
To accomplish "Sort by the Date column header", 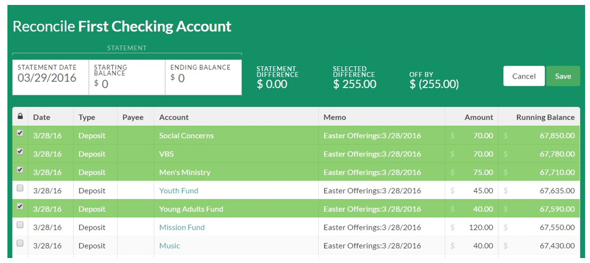I will (41, 118).
